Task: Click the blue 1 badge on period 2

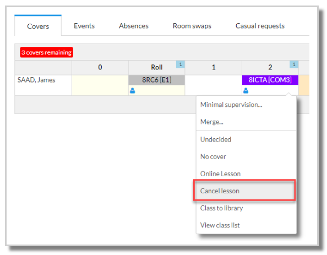Action: (x=294, y=64)
